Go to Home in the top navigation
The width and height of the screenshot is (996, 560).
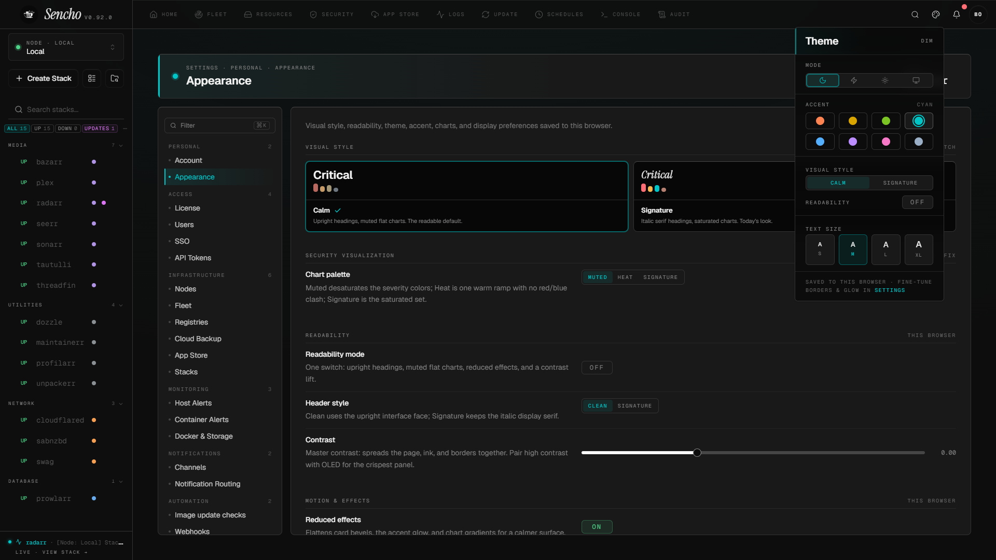[x=163, y=15]
